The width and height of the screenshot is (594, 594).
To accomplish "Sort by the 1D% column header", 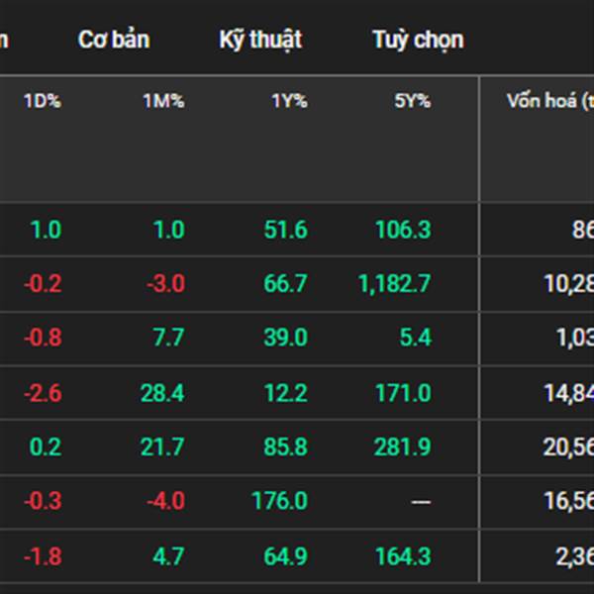I will [x=42, y=100].
